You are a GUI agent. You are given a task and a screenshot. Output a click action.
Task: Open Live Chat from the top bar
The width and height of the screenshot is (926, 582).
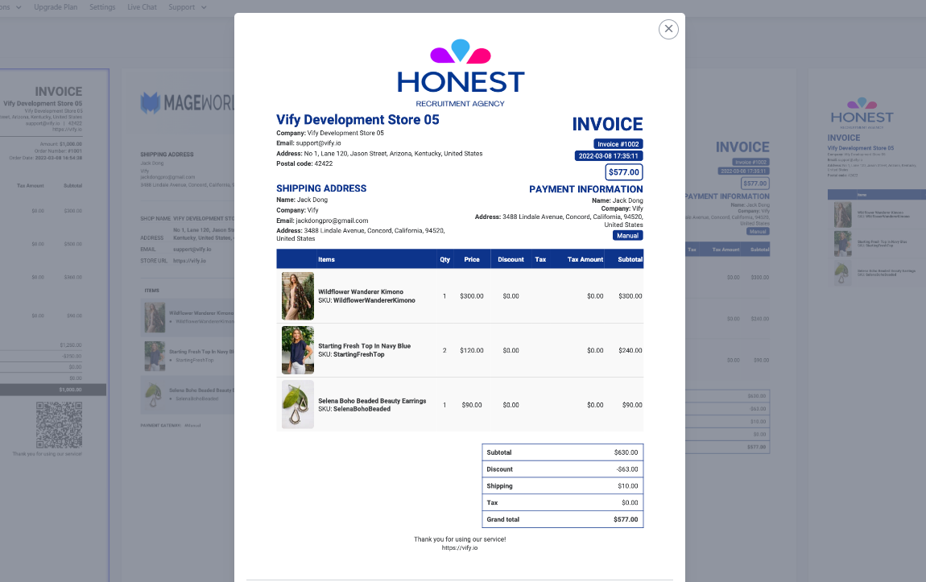[142, 7]
